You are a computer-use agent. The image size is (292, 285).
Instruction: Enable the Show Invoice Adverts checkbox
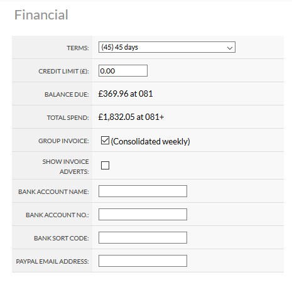click(105, 165)
